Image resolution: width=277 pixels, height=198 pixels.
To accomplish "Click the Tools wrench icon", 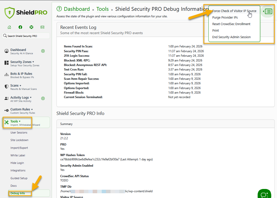I will pos(7,122).
